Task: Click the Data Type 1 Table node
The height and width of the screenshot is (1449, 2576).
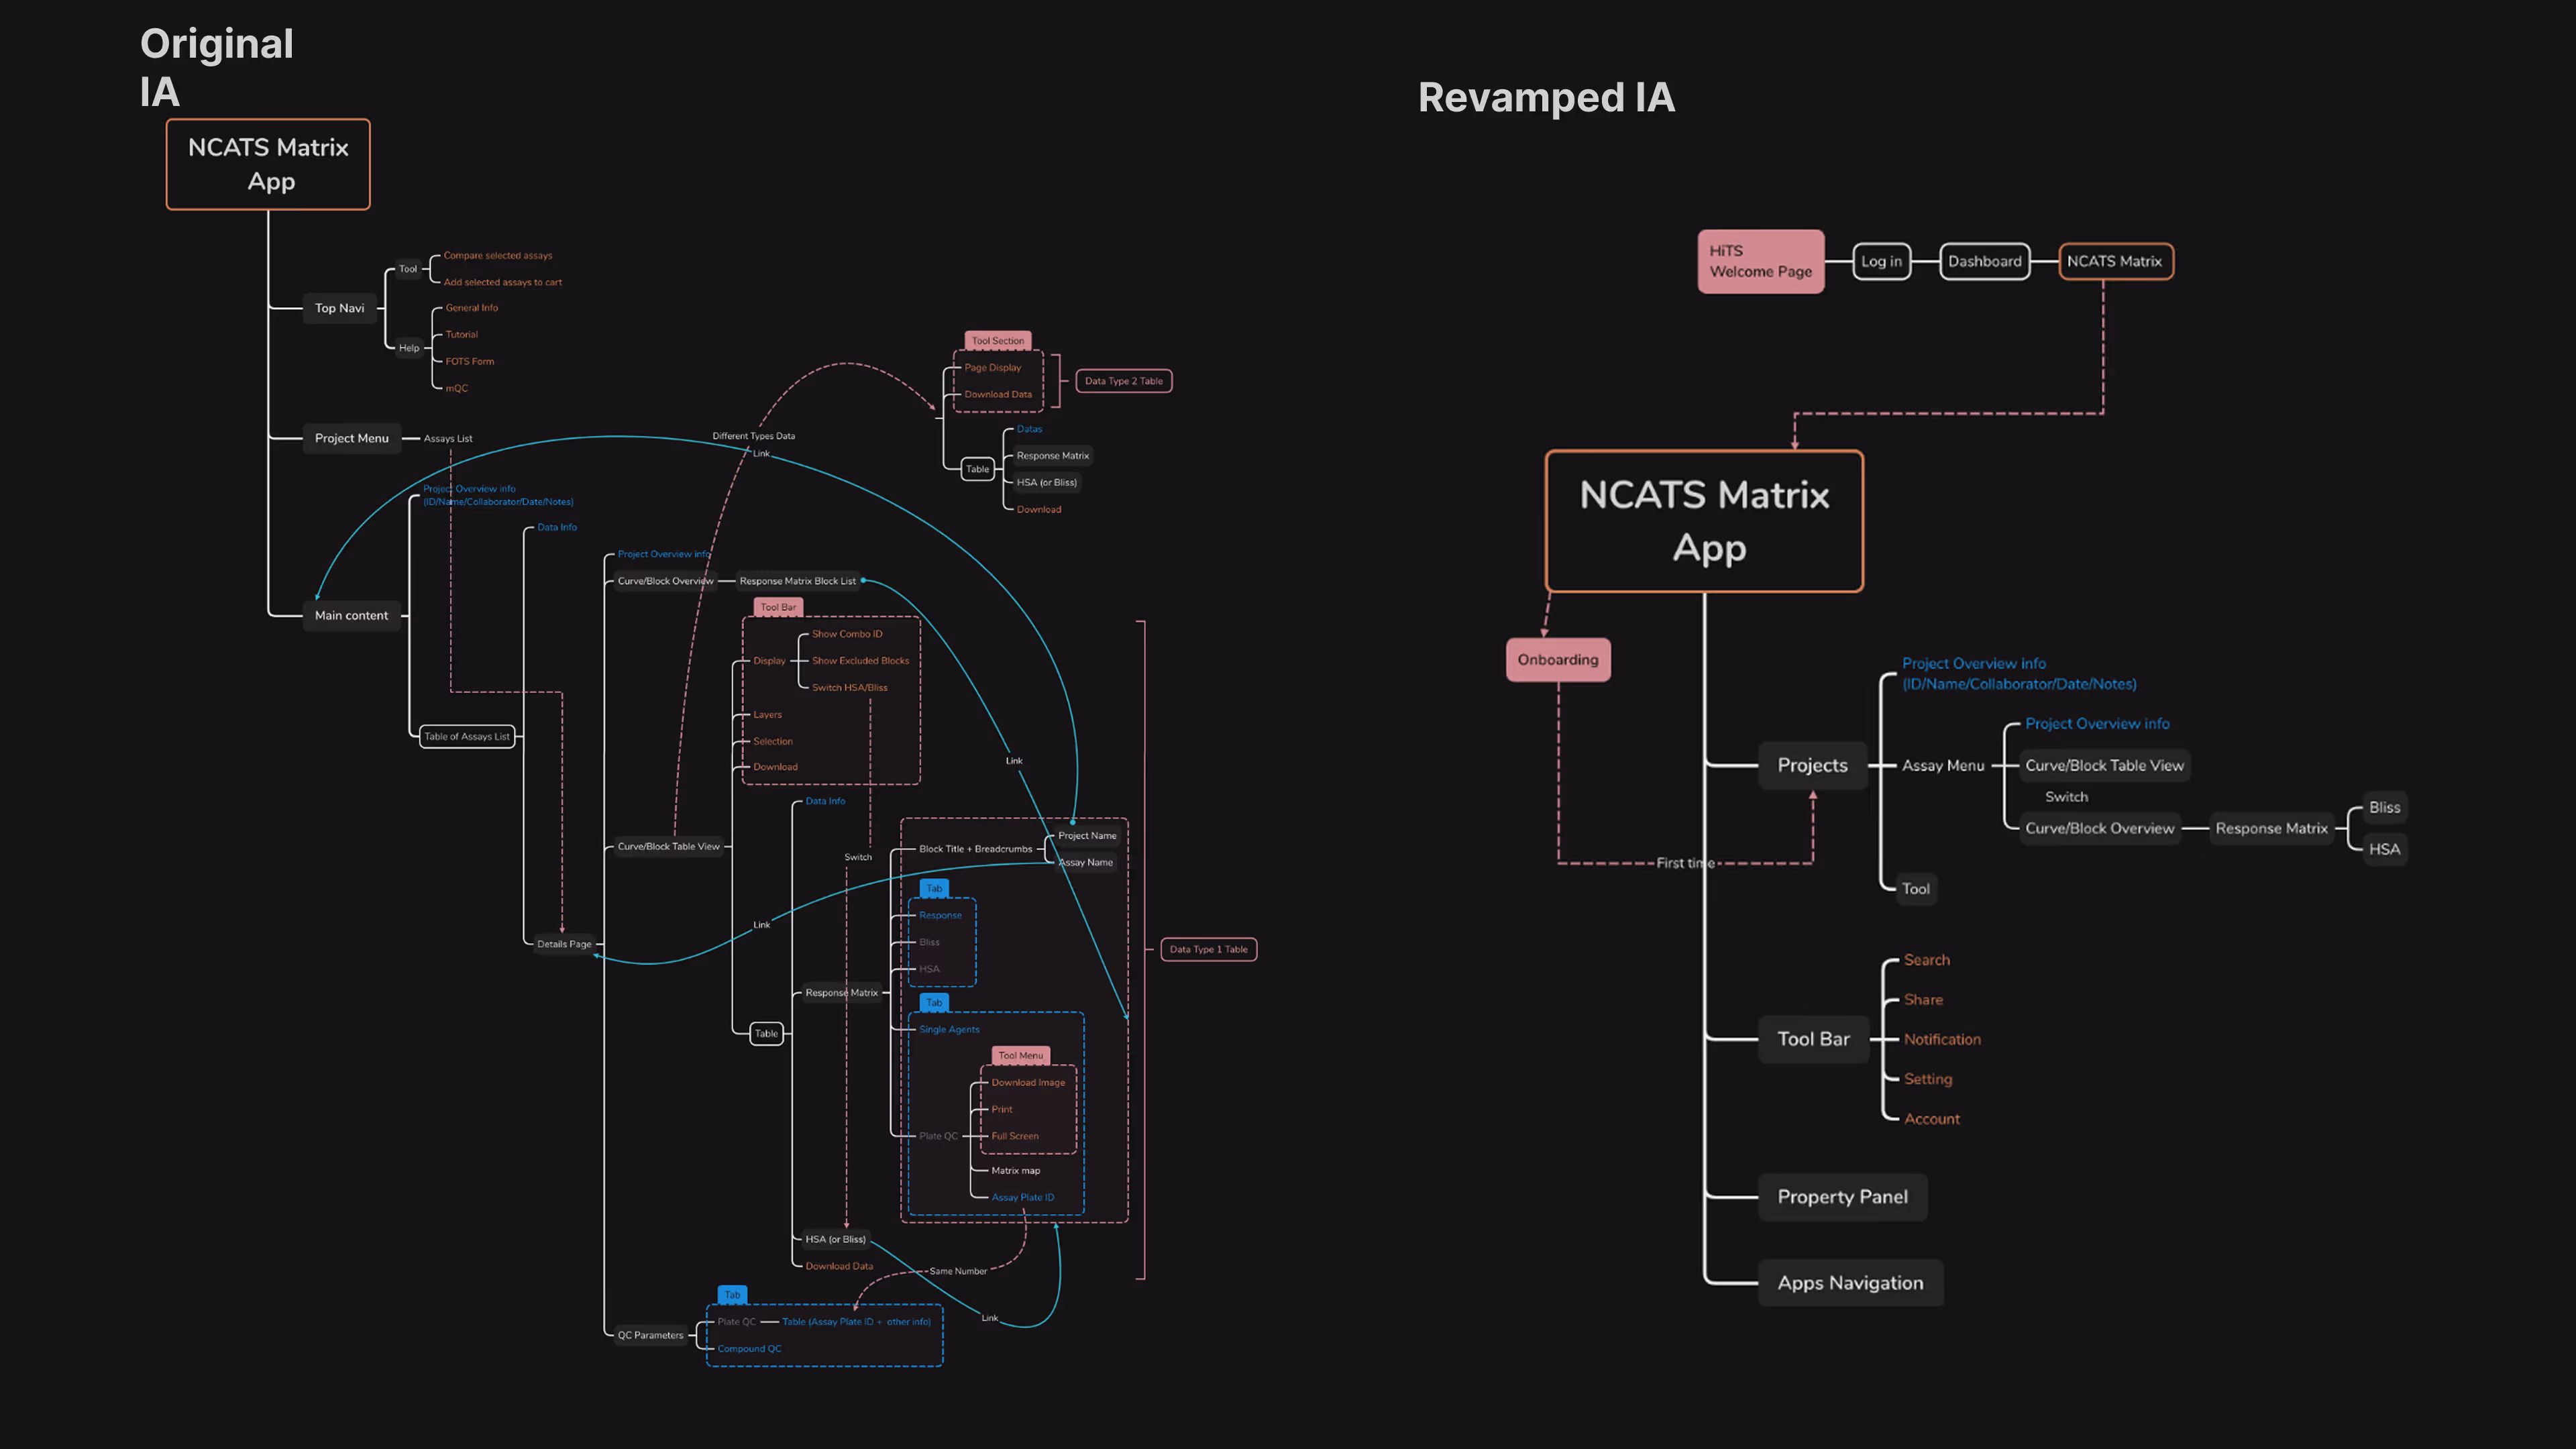Action: tap(1208, 950)
